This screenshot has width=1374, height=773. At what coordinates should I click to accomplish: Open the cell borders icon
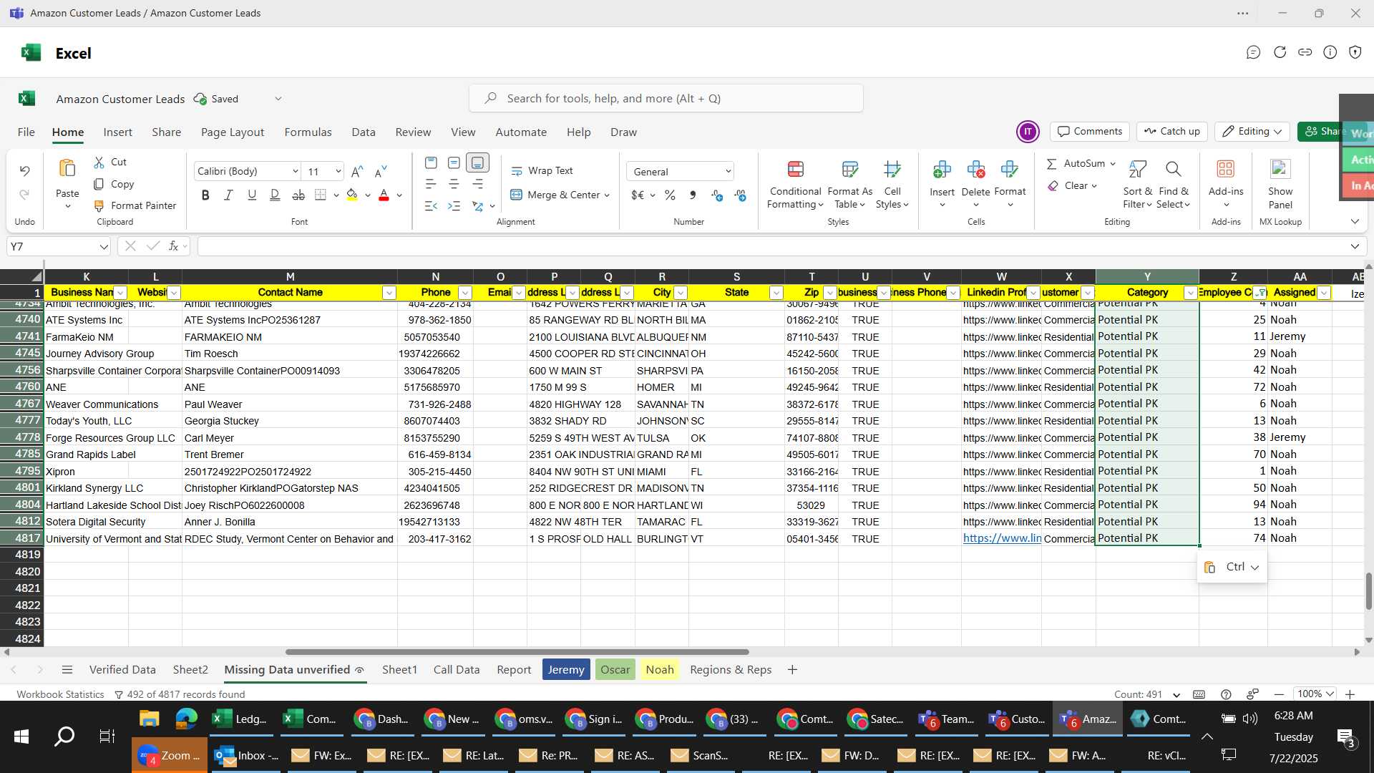point(321,195)
